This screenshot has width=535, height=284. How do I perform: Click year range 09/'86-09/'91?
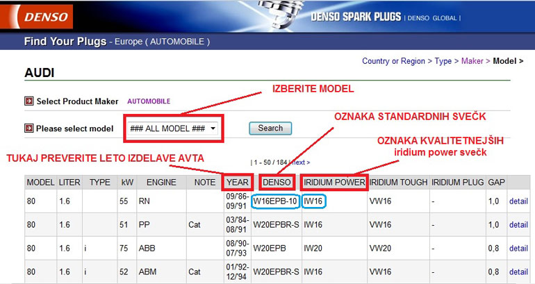237,201
